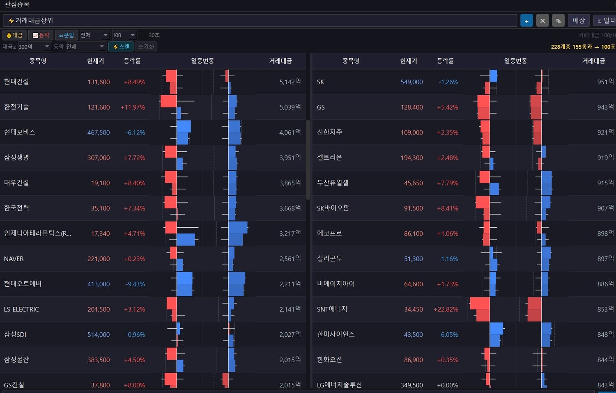Viewport: 616px width, 393px height.
Task: Select the 등락 chart sort button
Action: [x=41, y=35]
